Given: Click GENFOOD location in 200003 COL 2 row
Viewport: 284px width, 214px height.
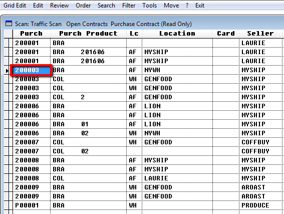Looking at the screenshot, I should tap(177, 97).
